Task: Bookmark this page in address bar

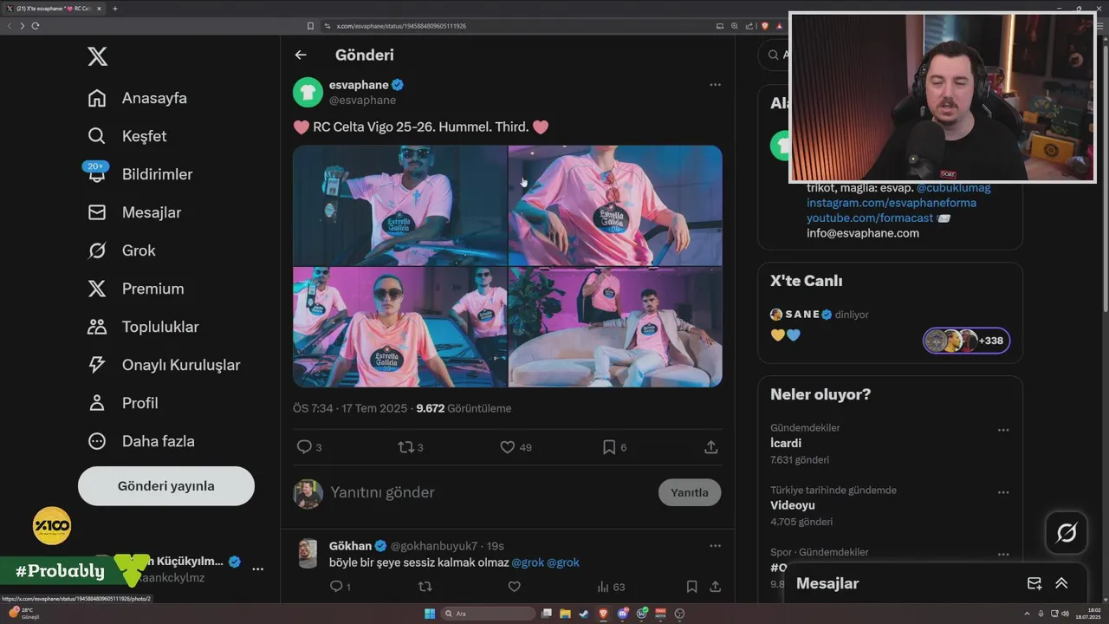Action: tap(310, 26)
